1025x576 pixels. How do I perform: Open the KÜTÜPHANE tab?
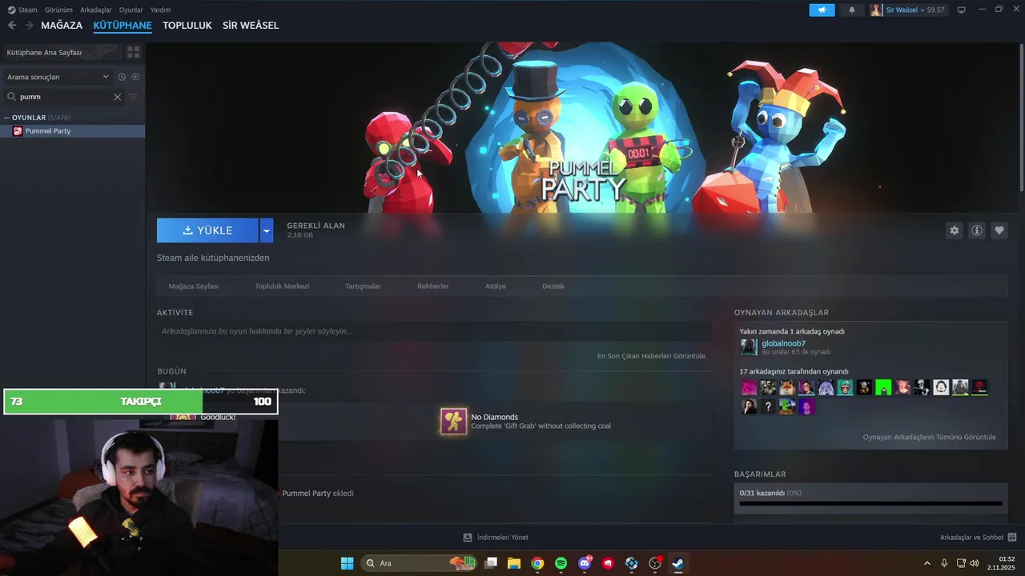pyautogui.click(x=123, y=26)
